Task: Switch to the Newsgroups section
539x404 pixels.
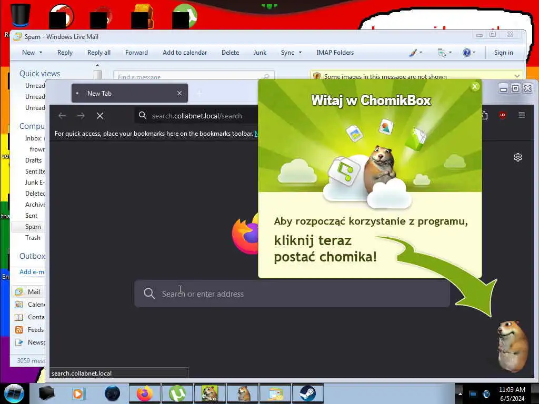Action: pos(29,342)
